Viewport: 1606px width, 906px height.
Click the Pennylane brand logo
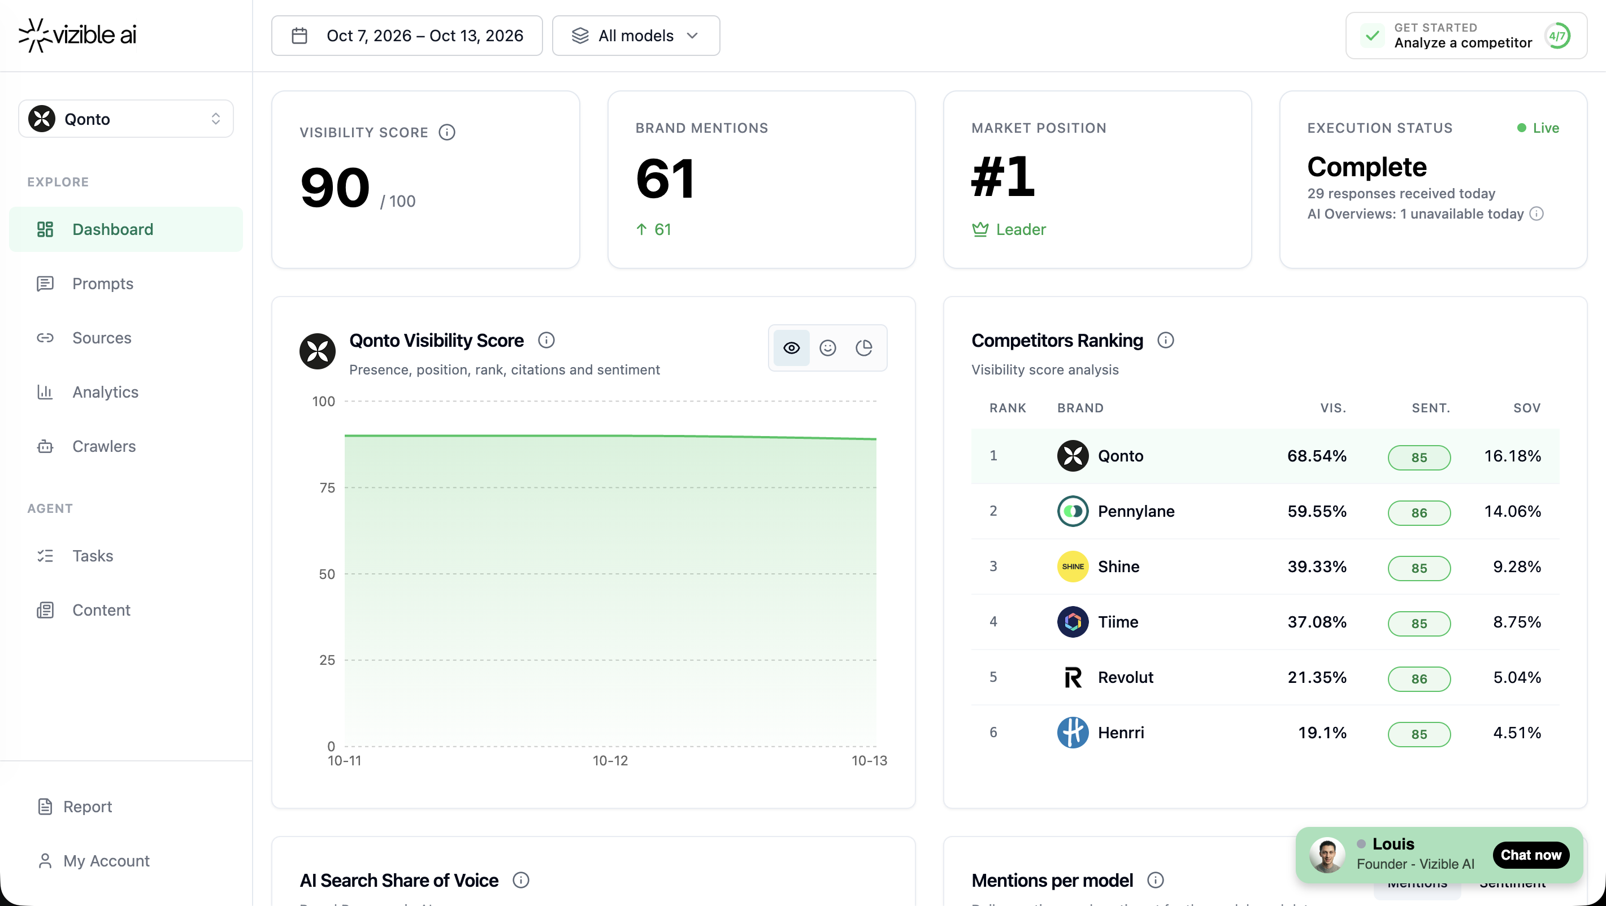tap(1073, 511)
